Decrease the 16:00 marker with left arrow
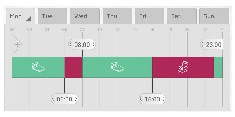Viewport: 235px width, 117px height. [141, 99]
